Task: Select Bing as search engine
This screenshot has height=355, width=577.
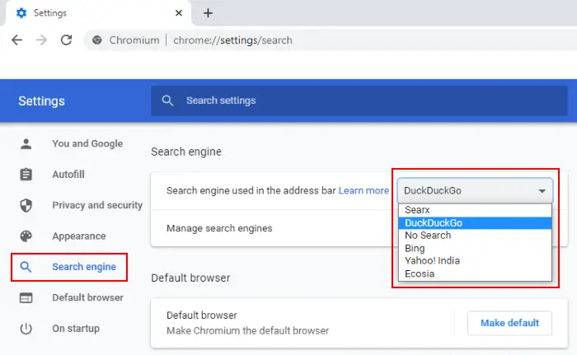Action: click(x=475, y=248)
